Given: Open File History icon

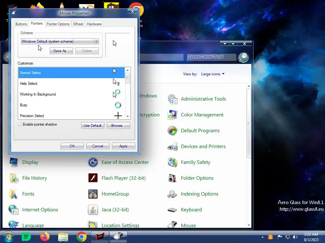Looking at the screenshot, I should [14, 178].
